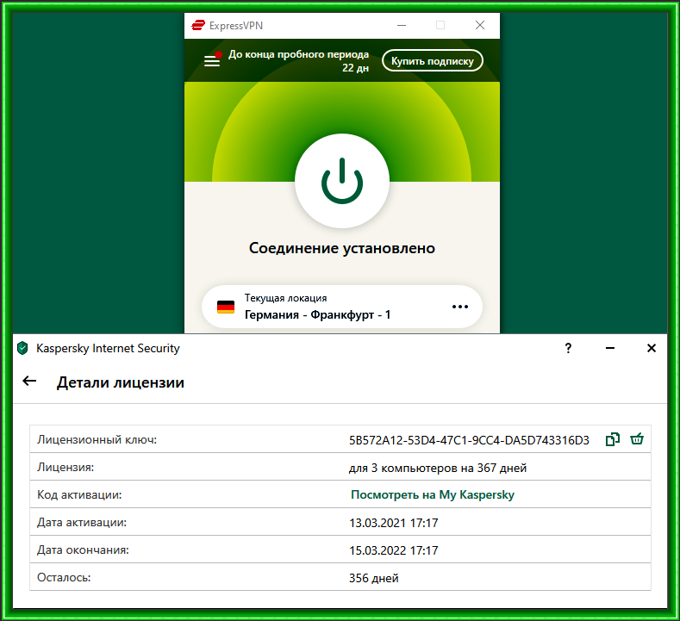The width and height of the screenshot is (680, 621).
Task: Click the Текущая локация label
Action: click(285, 298)
